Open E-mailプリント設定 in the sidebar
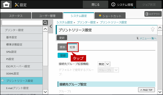This screenshot has height=95, width=163. pos(22,88)
